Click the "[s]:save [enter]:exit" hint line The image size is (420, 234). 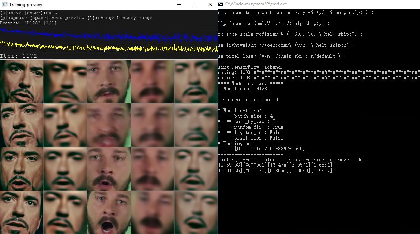pos(28,13)
